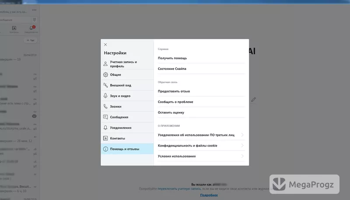Expand chevron beside Конфиденциальность и файлы cookie

click(242, 146)
